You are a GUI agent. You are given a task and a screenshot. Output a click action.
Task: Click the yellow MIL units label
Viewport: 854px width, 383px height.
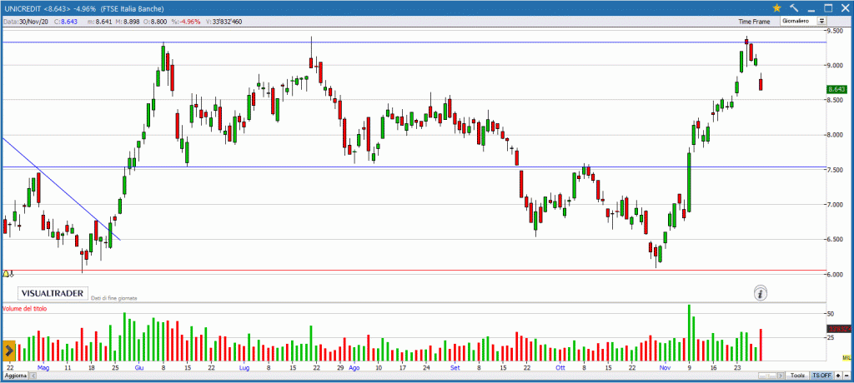click(x=846, y=357)
